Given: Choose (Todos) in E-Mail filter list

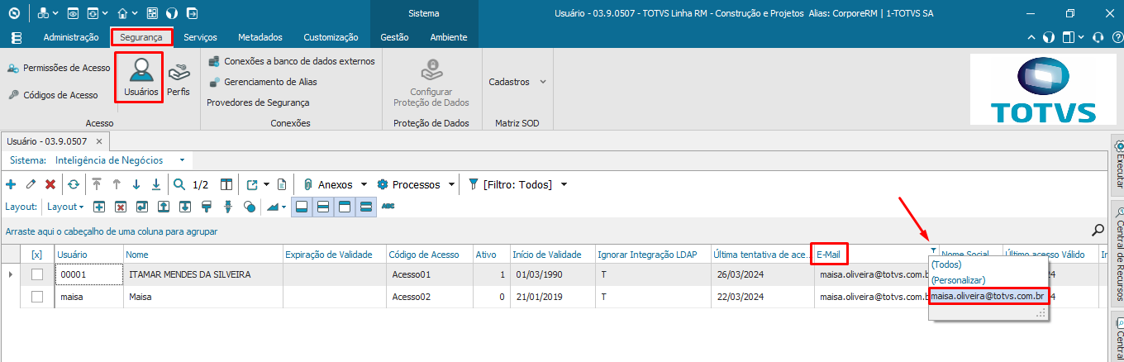Looking at the screenshot, I should (947, 264).
